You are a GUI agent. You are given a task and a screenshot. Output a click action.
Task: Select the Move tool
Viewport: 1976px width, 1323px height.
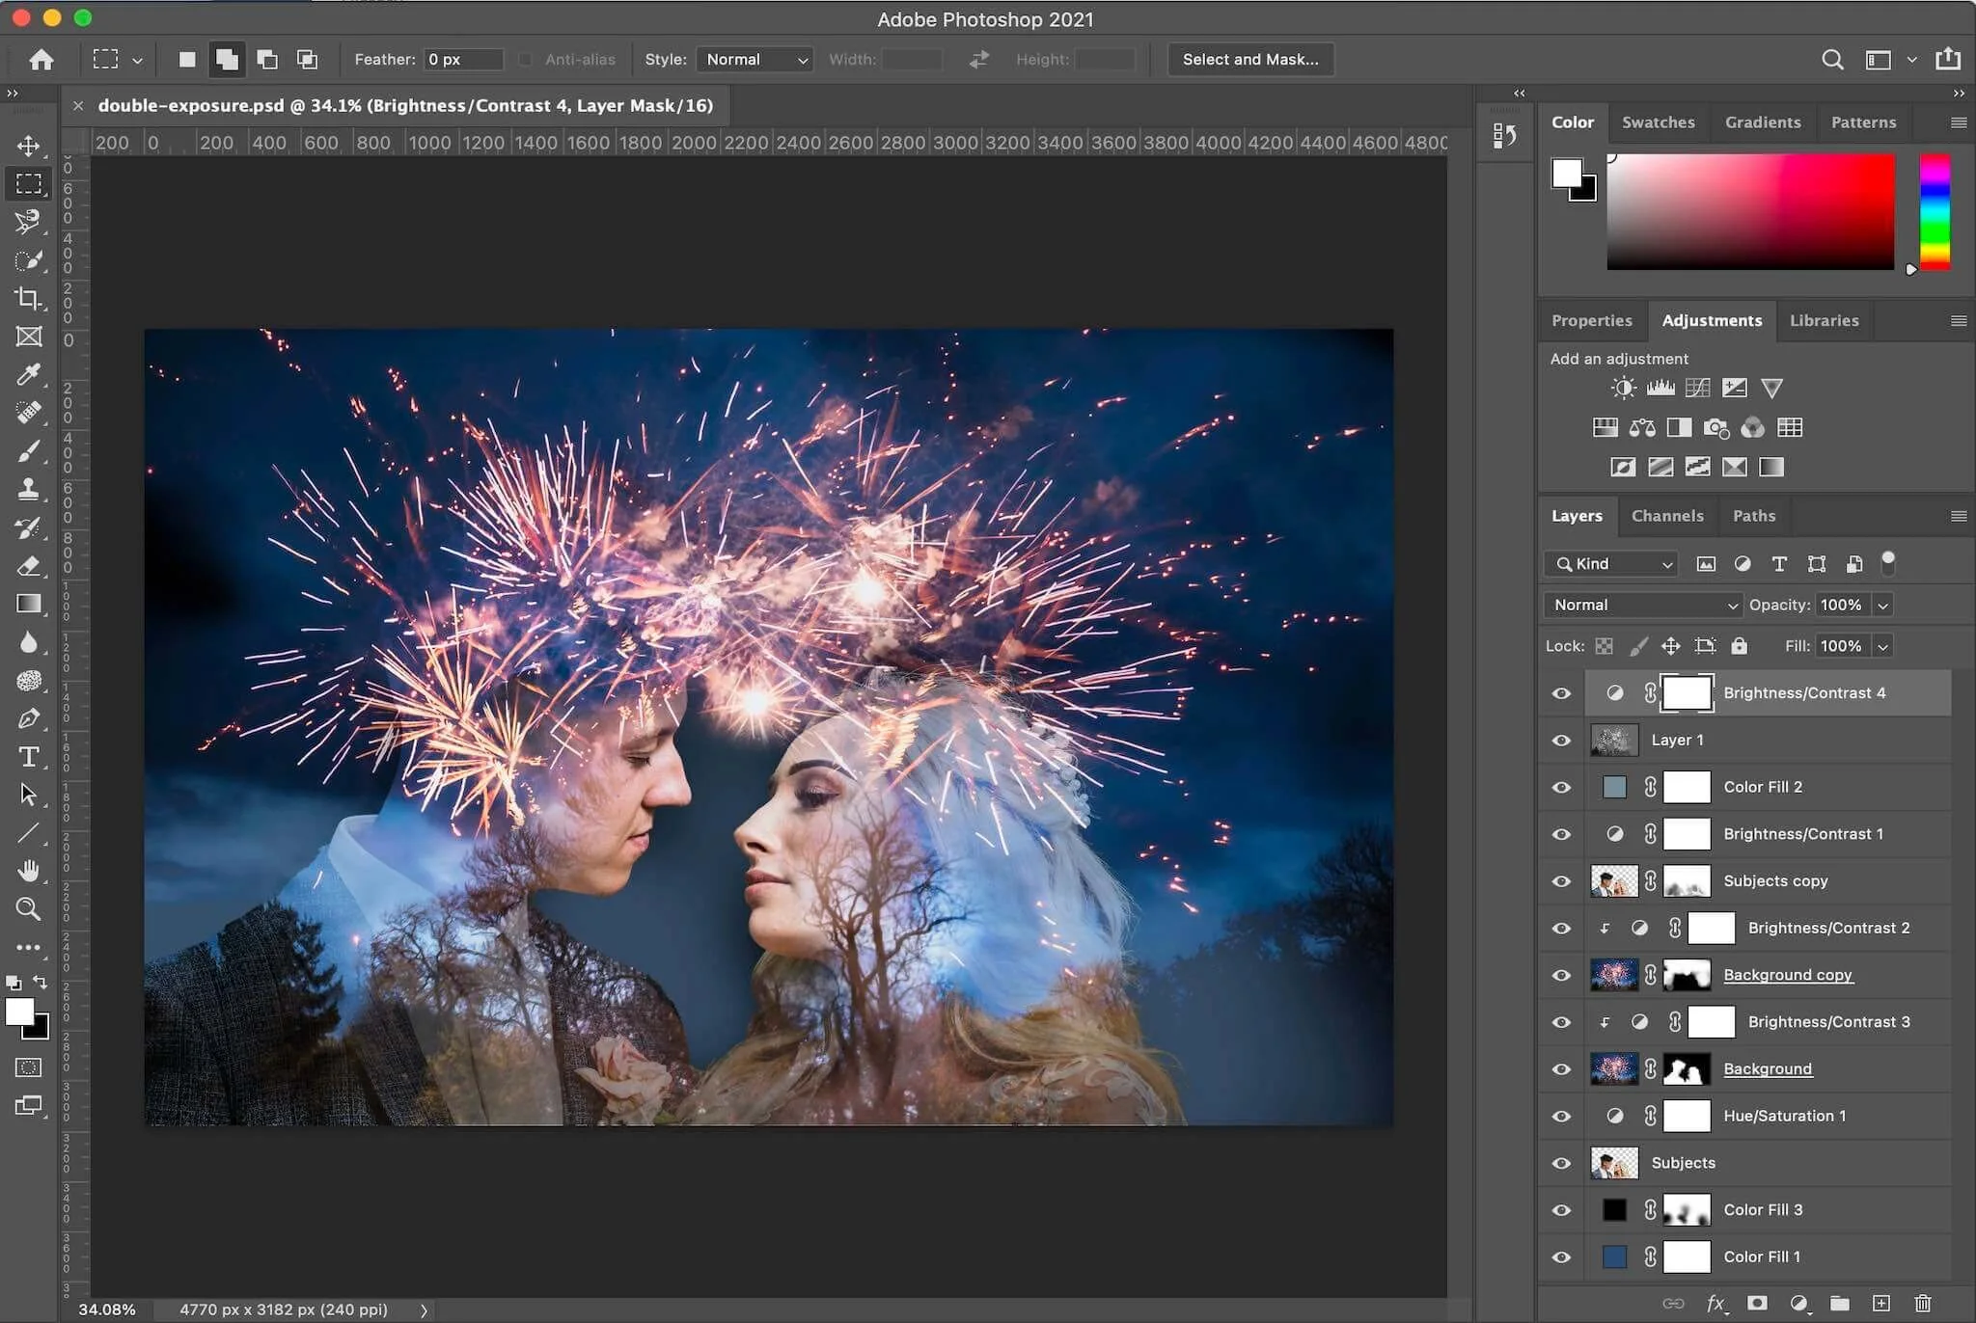coord(28,146)
